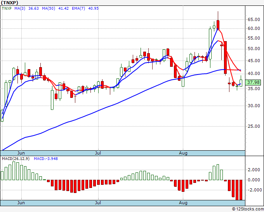Click the current price tag 37.98
264x212 pixels.
[254, 83]
